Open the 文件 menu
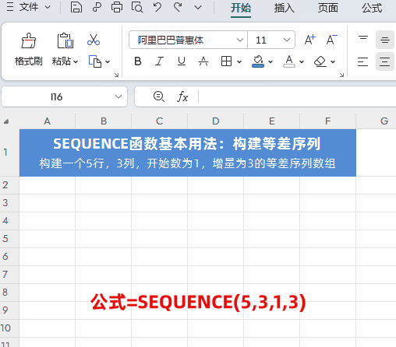The height and width of the screenshot is (347, 396). (29, 7)
